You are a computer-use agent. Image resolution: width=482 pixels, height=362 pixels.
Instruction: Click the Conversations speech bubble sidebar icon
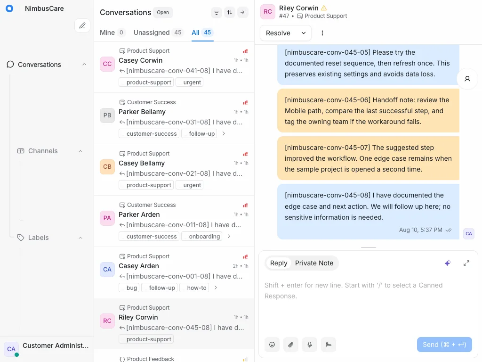tap(10, 64)
